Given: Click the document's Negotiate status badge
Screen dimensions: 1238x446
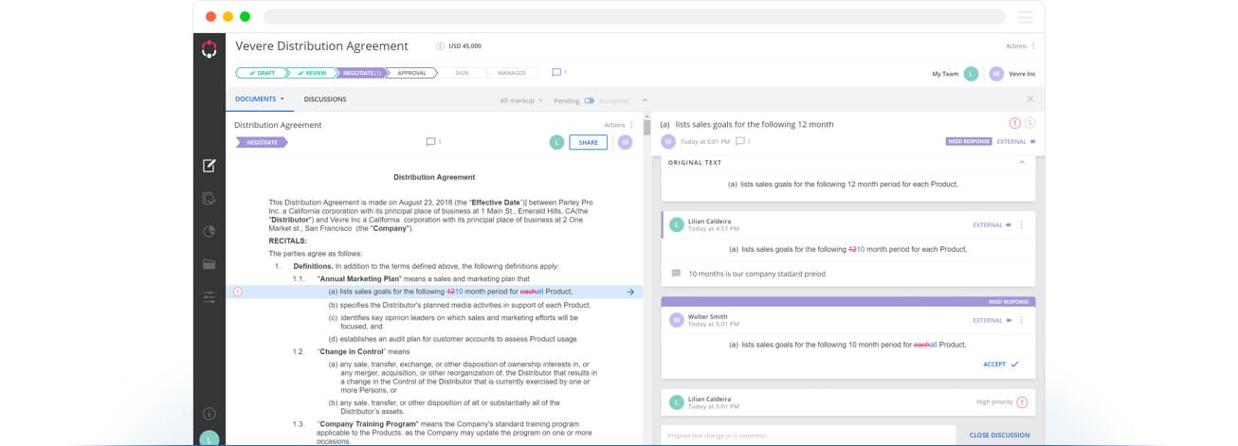Looking at the screenshot, I should [x=261, y=142].
